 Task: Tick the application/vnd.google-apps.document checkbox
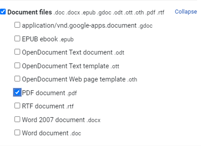click(17, 25)
